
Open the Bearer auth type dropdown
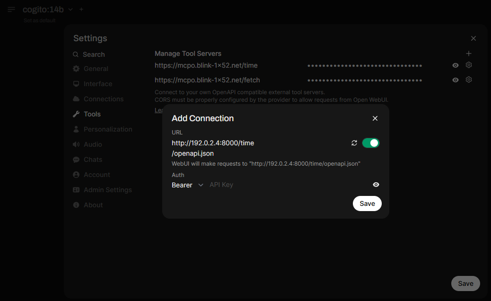[188, 185]
